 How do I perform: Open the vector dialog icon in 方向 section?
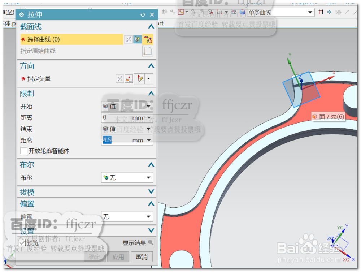point(129,79)
